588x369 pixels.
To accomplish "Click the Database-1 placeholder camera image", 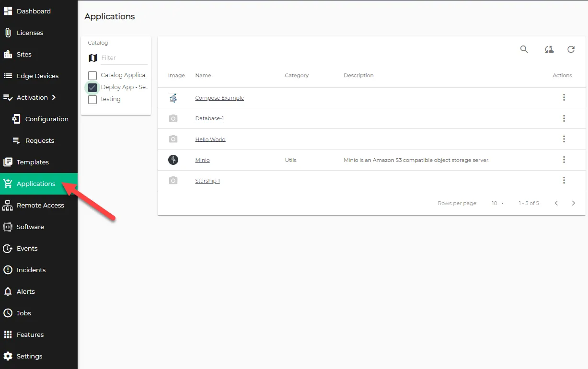I will 173,118.
